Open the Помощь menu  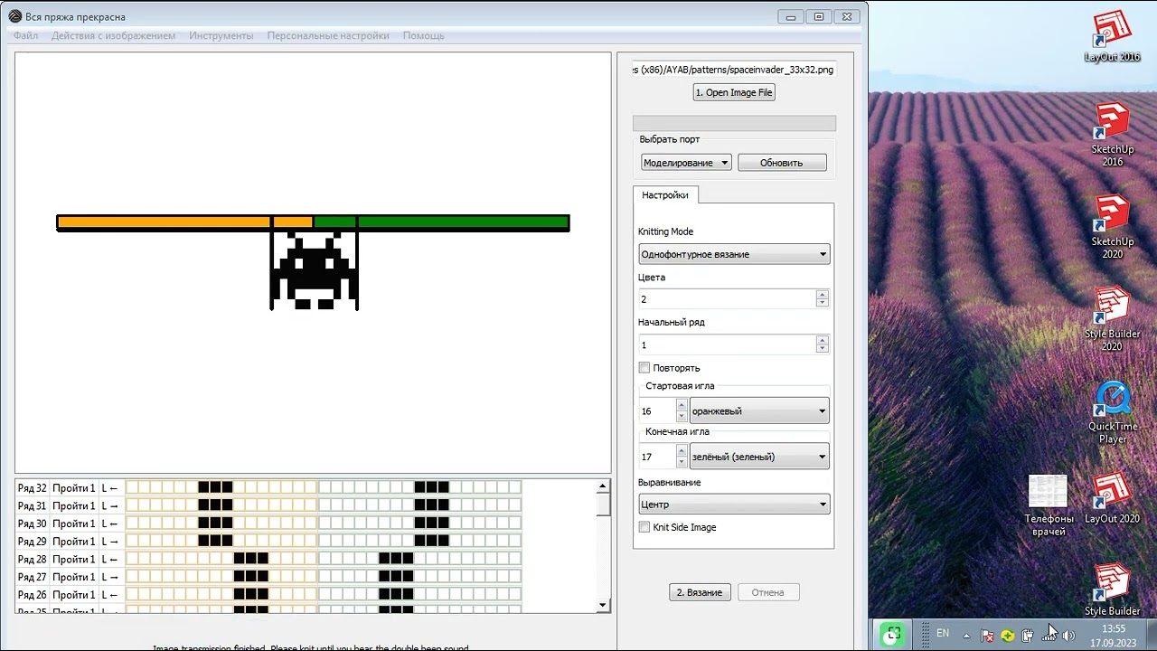tap(423, 36)
